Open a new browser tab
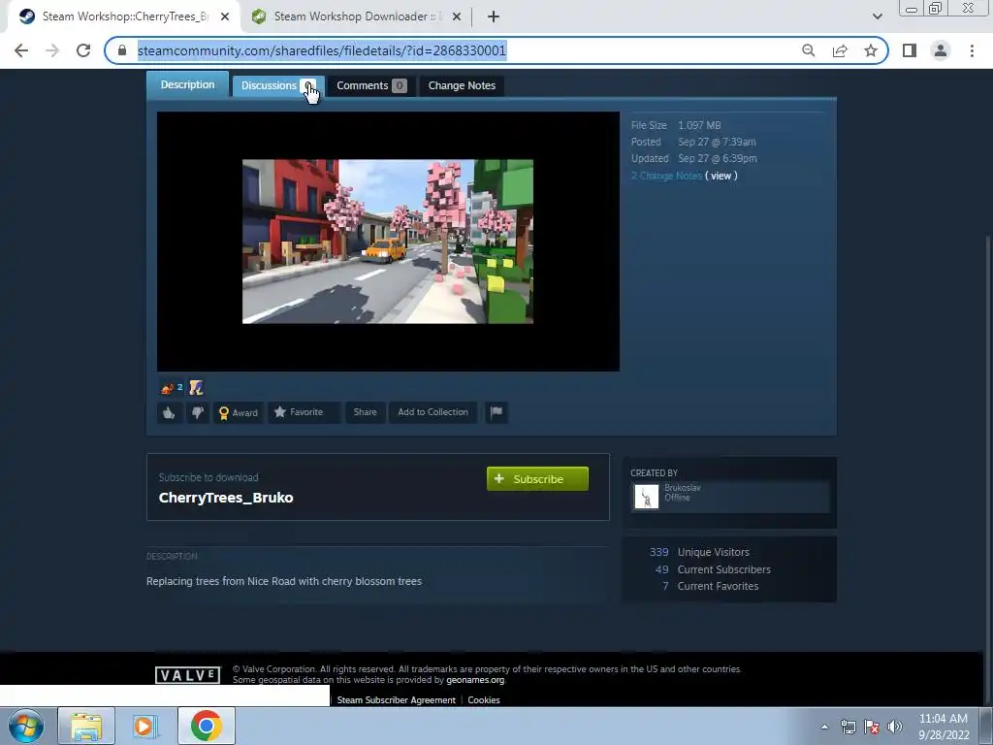 (x=494, y=17)
